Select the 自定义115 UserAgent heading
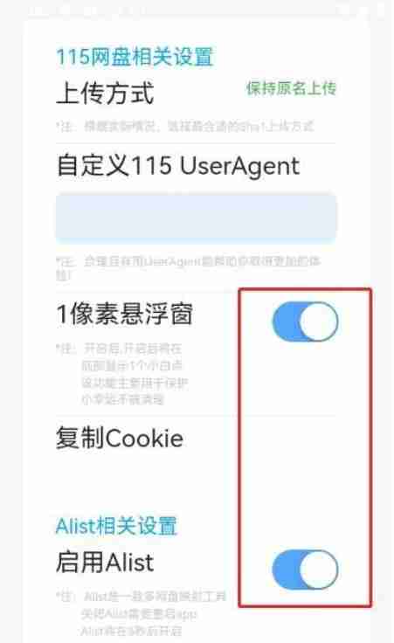 [178, 166]
